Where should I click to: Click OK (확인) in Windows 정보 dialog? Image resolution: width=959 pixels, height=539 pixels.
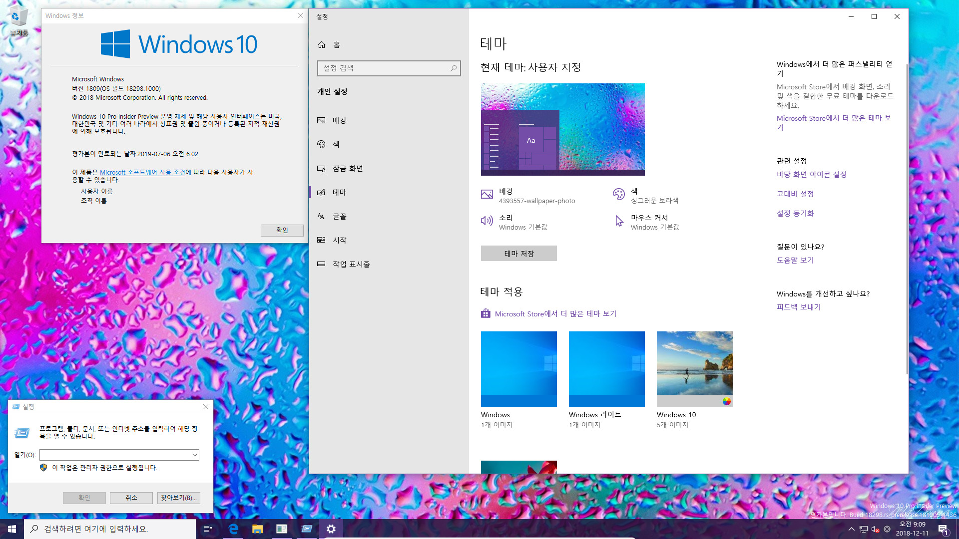click(282, 230)
